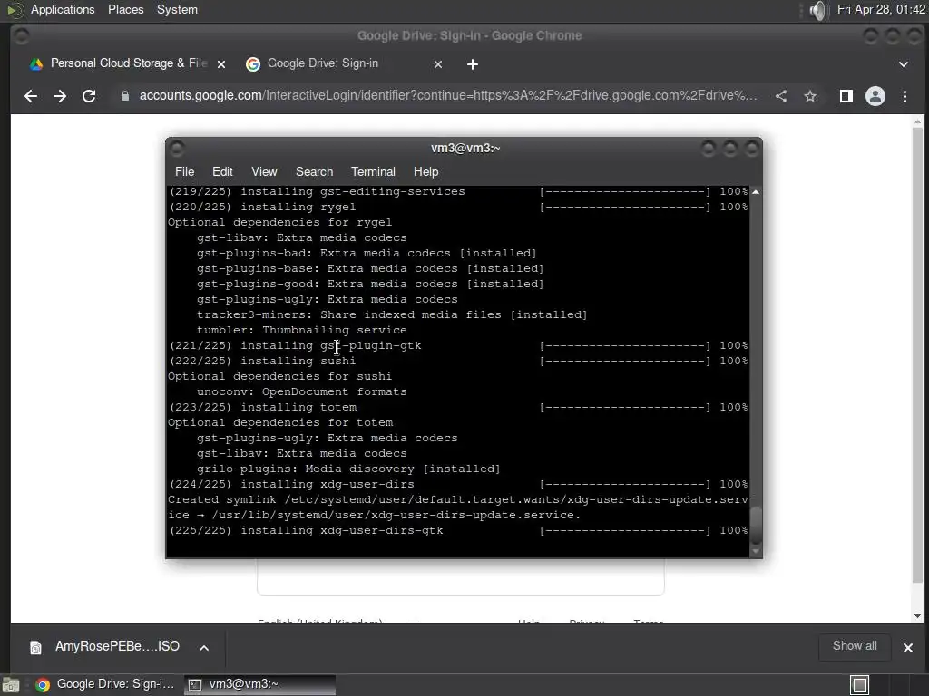Reload the Google sign-in page
This screenshot has width=929, height=696.
(x=89, y=96)
